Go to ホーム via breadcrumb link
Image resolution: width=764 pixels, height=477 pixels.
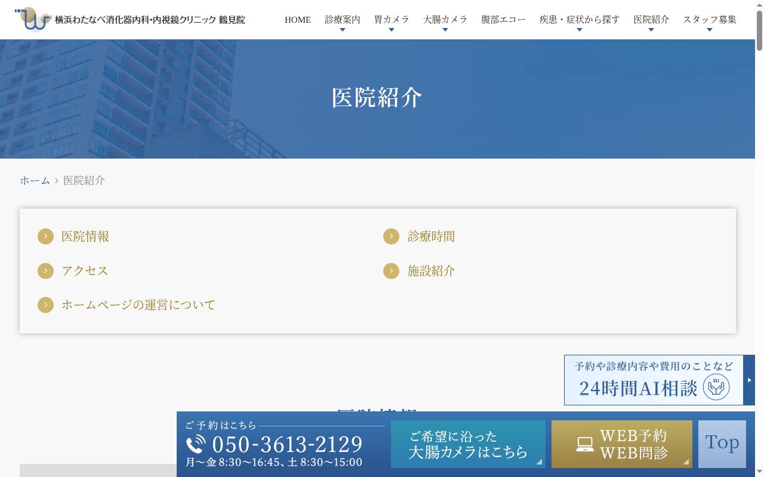click(x=35, y=181)
